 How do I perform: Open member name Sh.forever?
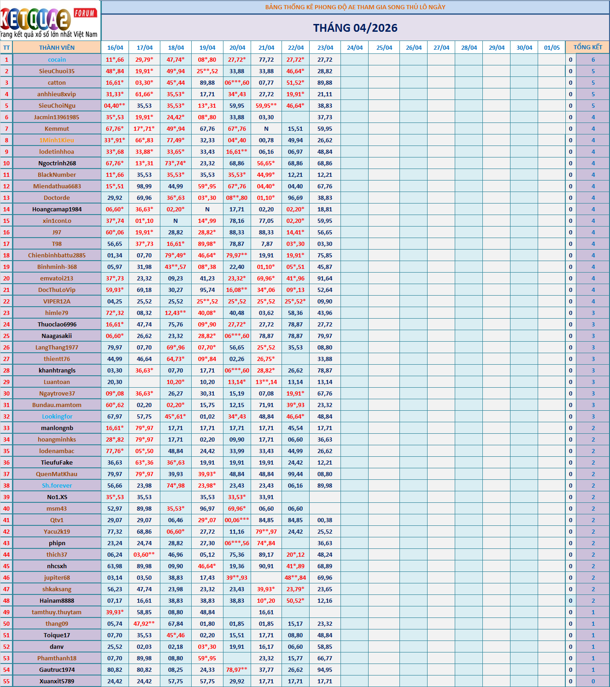point(57,485)
